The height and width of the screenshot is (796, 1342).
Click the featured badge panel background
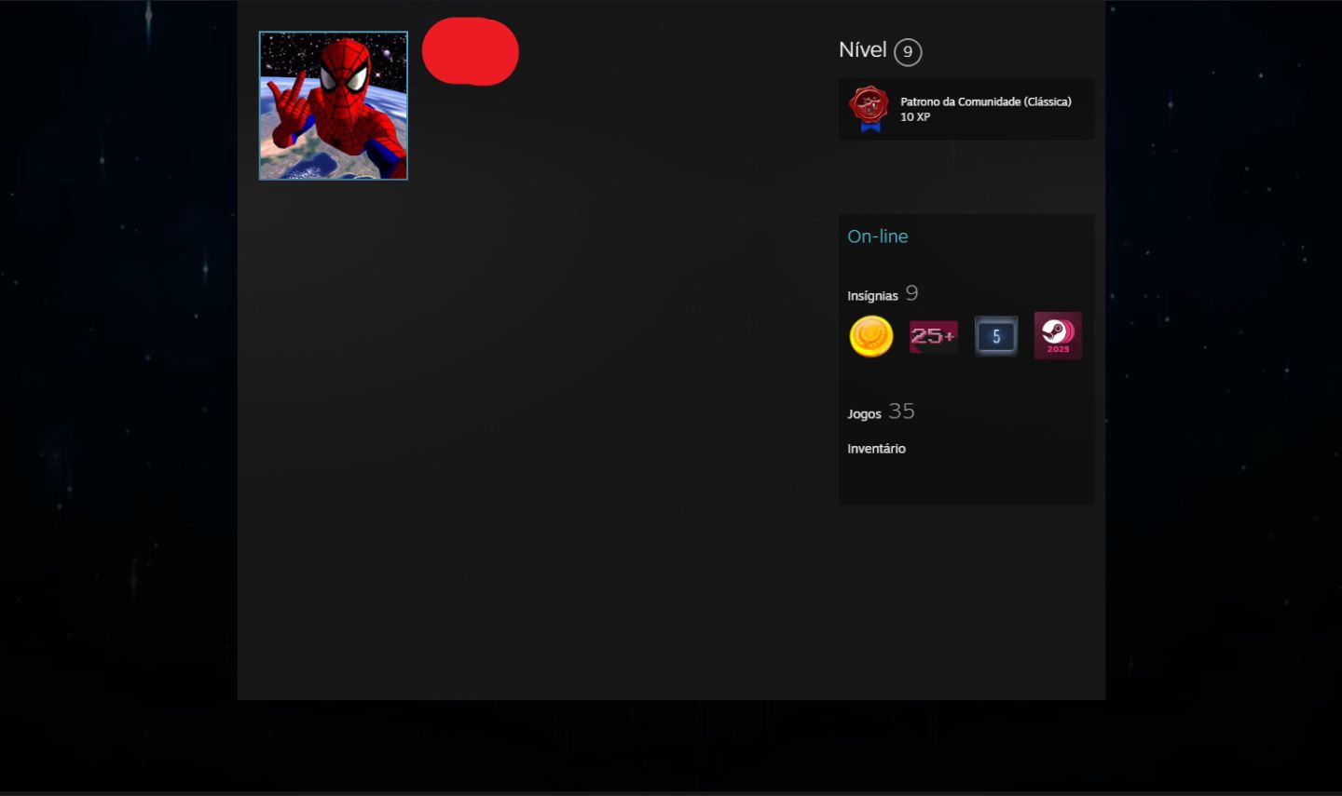966,109
